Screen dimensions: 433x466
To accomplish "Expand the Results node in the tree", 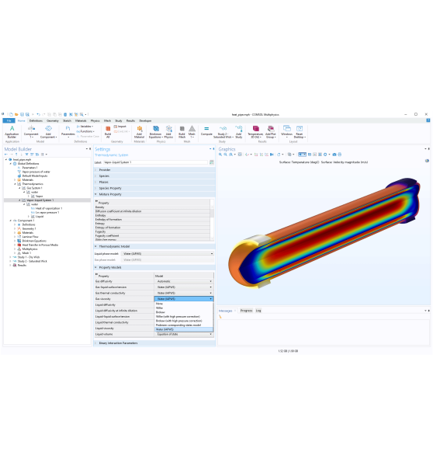I will 10,266.
